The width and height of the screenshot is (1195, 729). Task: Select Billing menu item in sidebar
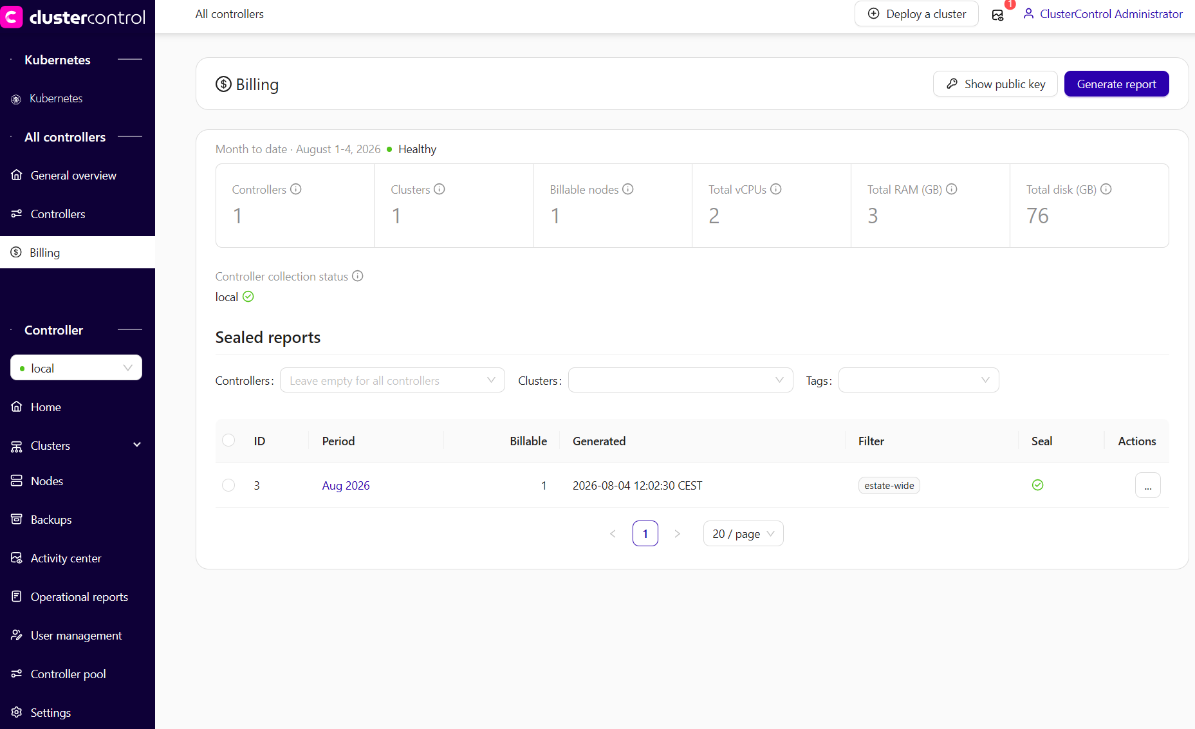(77, 252)
